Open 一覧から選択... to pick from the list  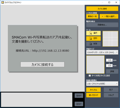(109, 16)
